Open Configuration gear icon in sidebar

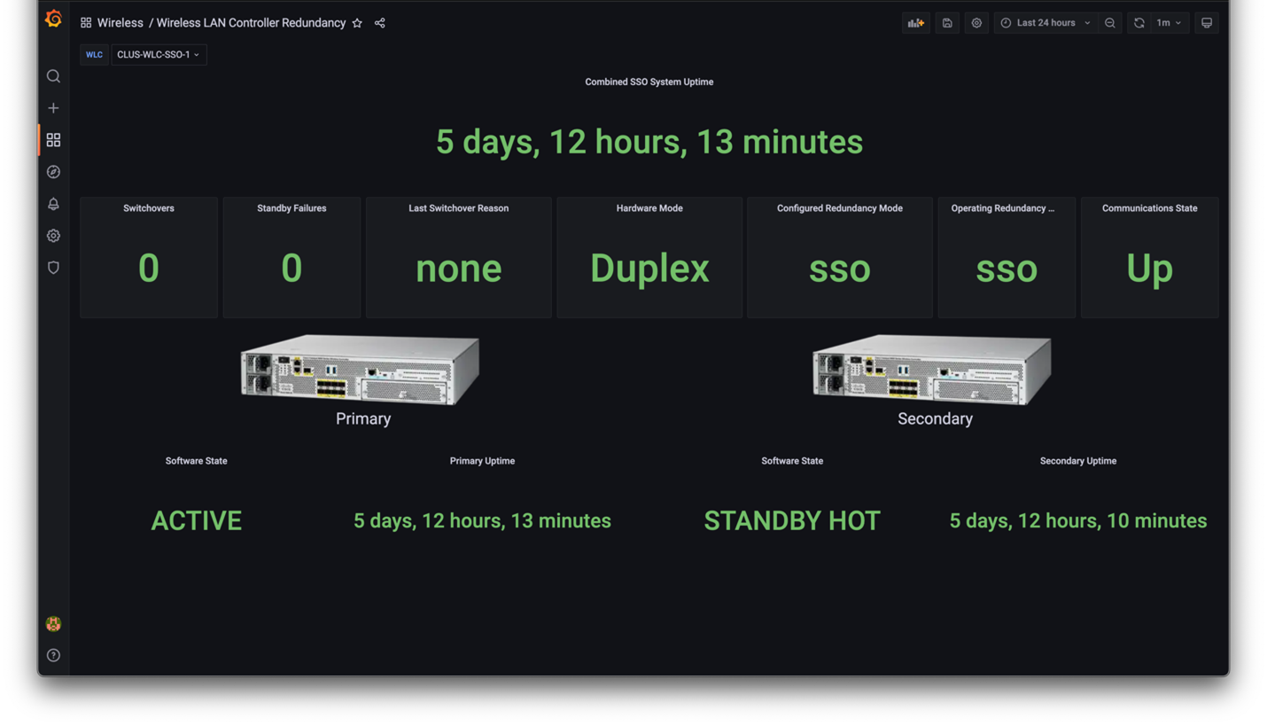click(x=53, y=236)
